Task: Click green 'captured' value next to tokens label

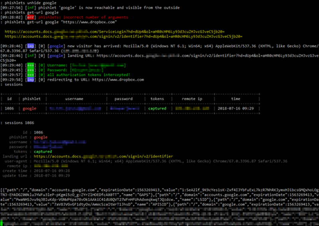Action: (43, 152)
